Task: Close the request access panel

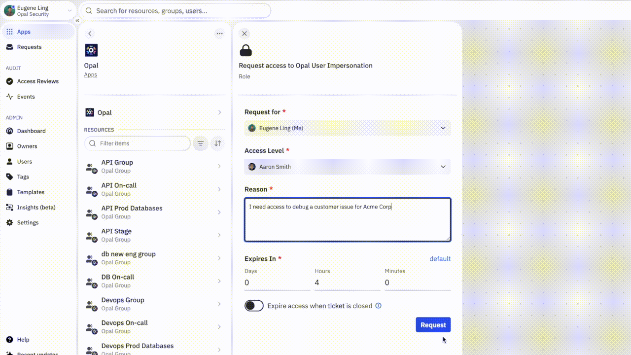Action: point(244,34)
